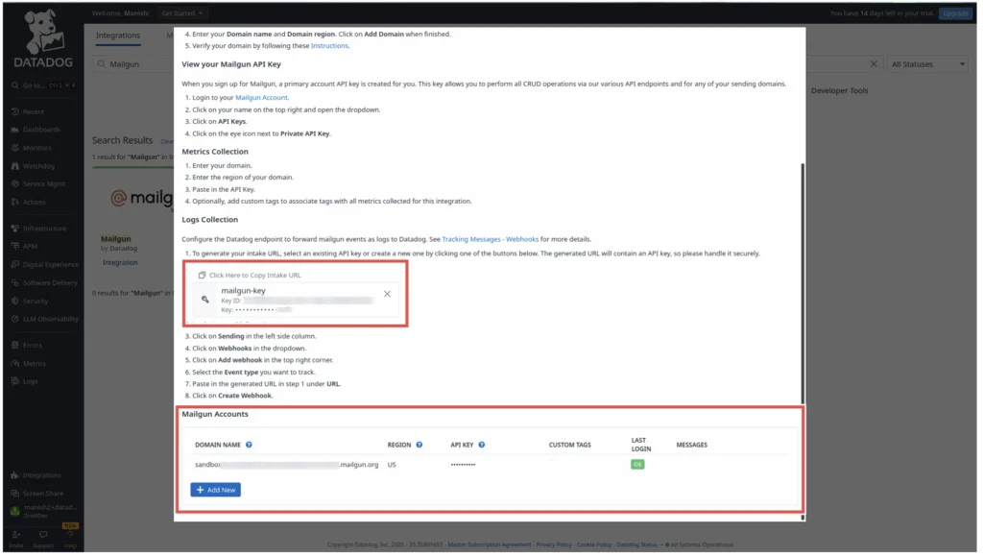
Task: Open the Mailgun Account link
Action: click(x=261, y=98)
